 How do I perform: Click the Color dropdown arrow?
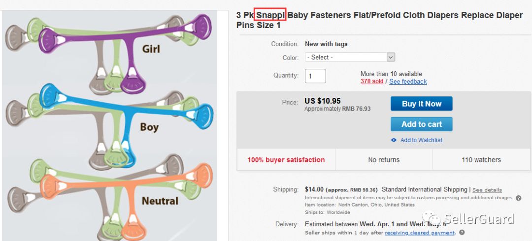tap(391, 57)
